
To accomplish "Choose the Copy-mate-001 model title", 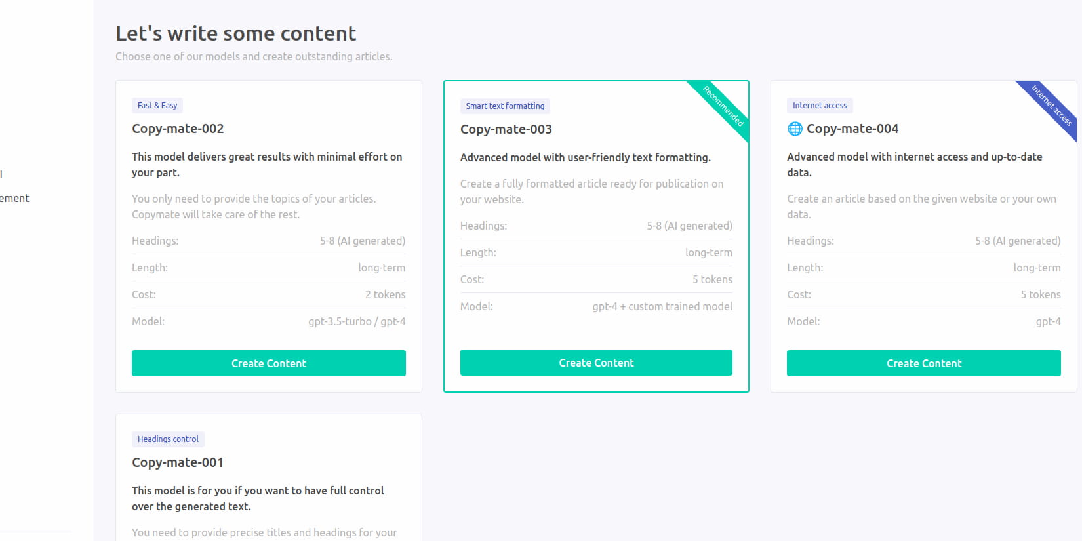I will pyautogui.click(x=178, y=463).
